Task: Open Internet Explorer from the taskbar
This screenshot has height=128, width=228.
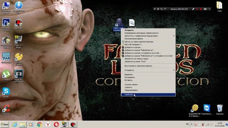Action: tap(15, 124)
